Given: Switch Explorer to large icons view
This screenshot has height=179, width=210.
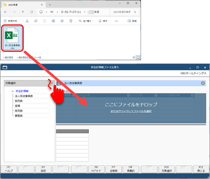Looking at the screenshot, I should pyautogui.click(x=138, y=58).
